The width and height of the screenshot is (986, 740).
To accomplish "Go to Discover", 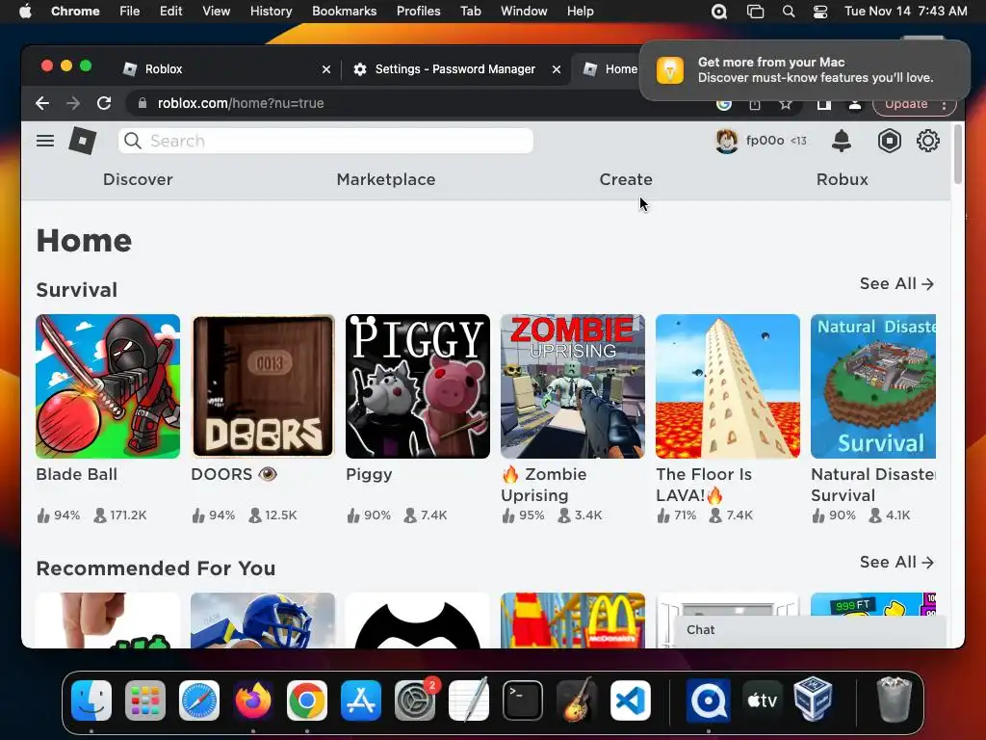I will coord(138,179).
